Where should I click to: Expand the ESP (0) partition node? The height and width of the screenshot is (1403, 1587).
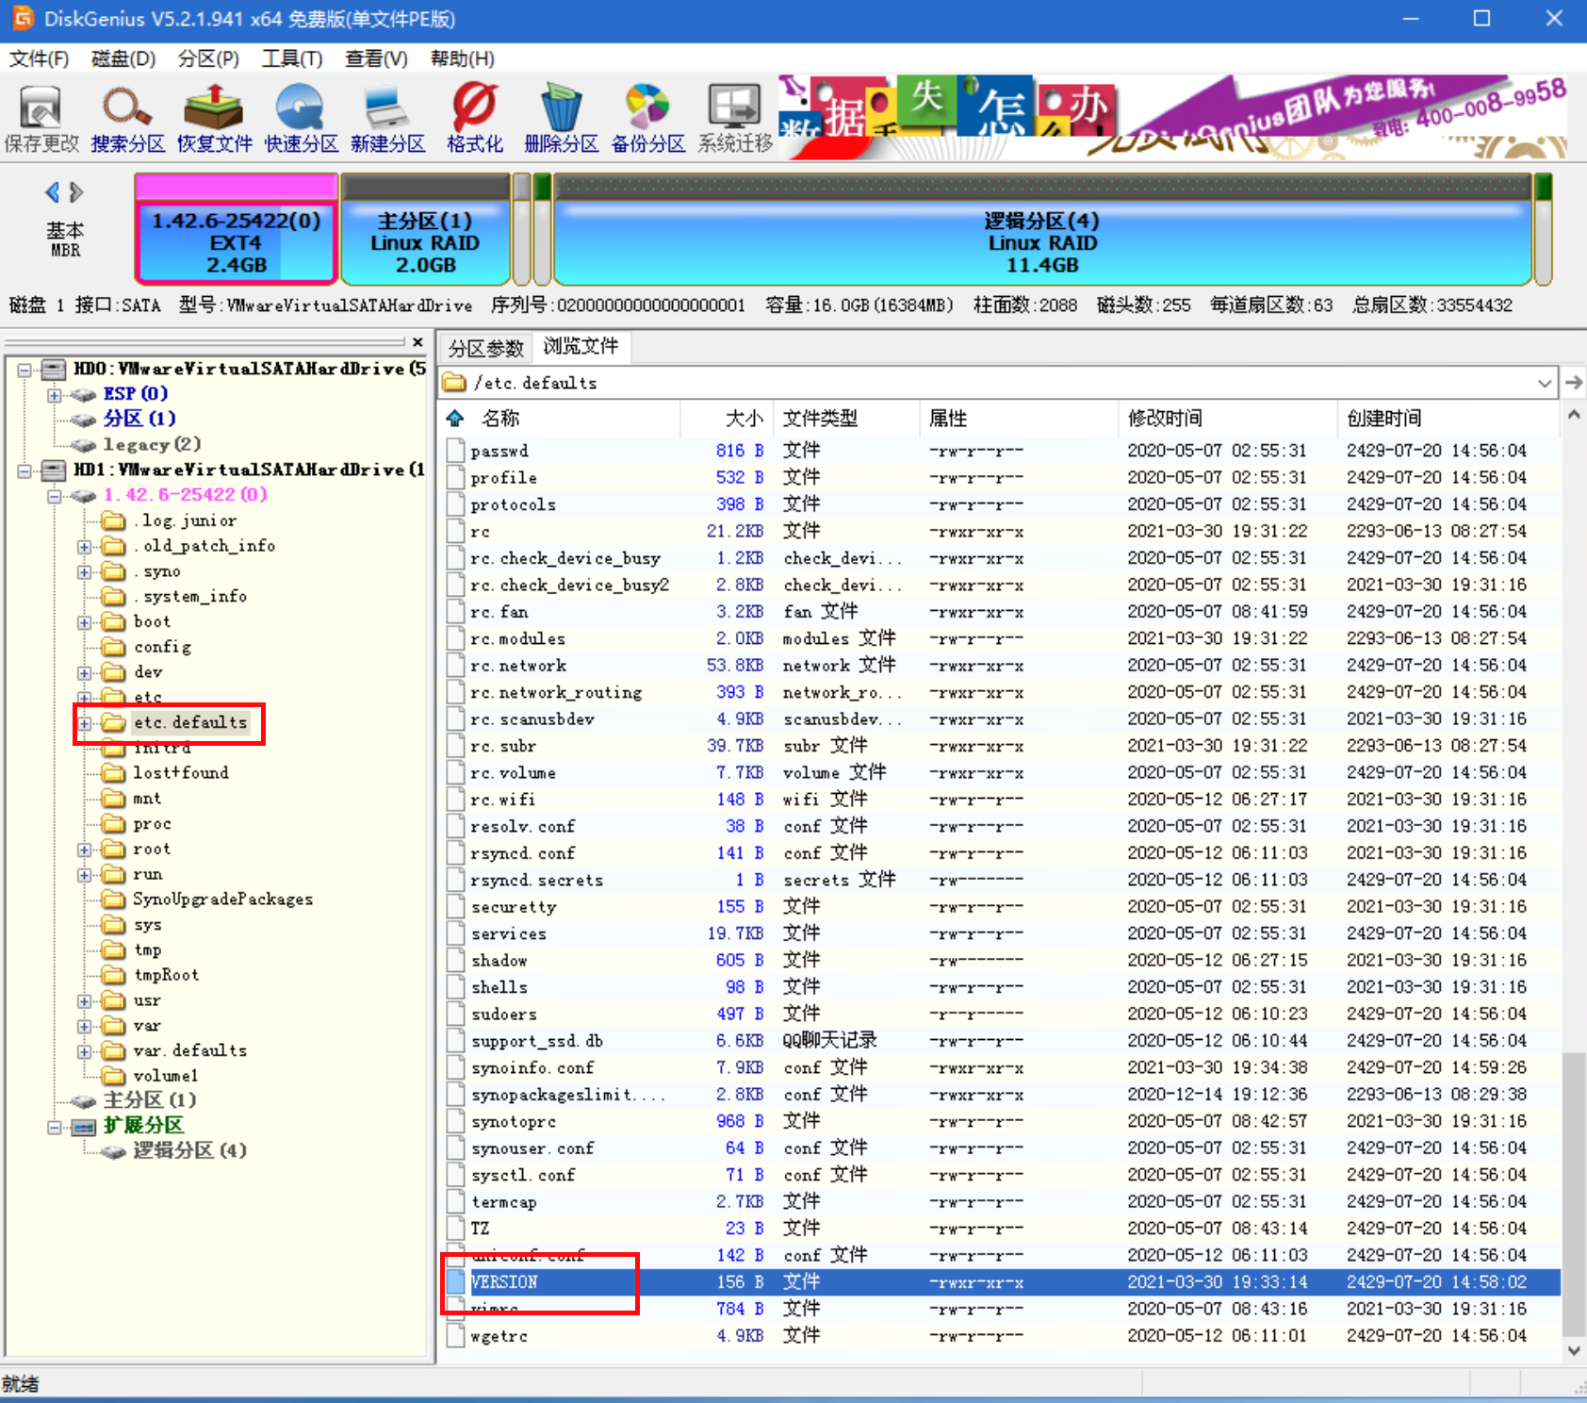coord(55,394)
